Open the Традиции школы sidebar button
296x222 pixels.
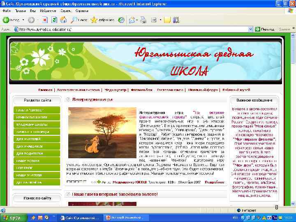[x=37, y=125]
